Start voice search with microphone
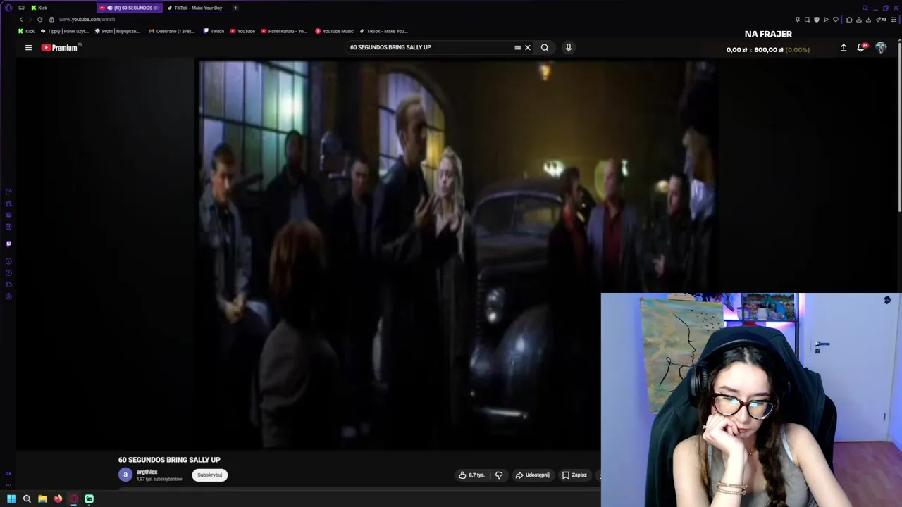The image size is (902, 507). 569,48
